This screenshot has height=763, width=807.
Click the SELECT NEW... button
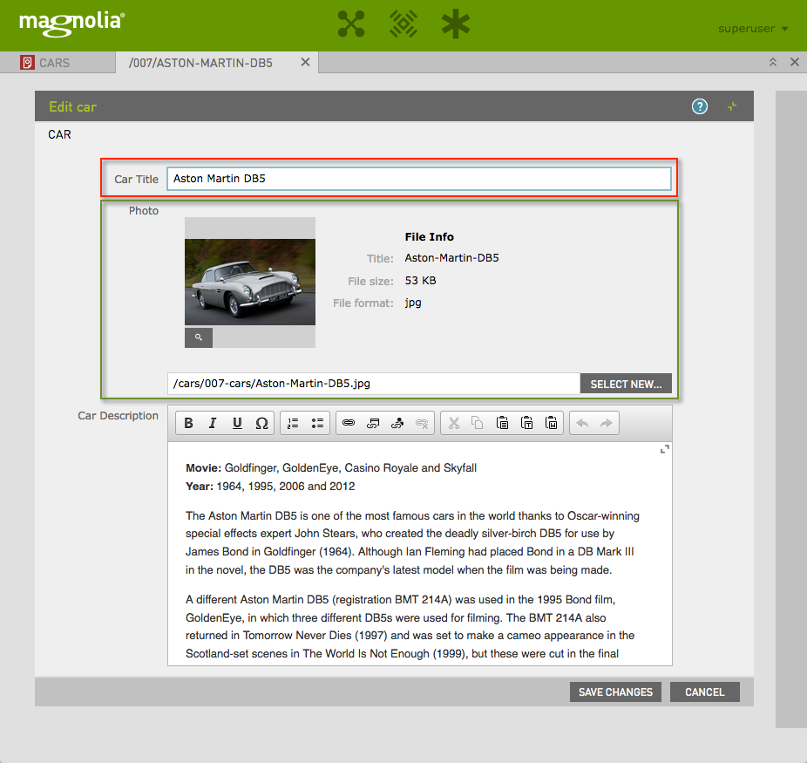coord(626,384)
